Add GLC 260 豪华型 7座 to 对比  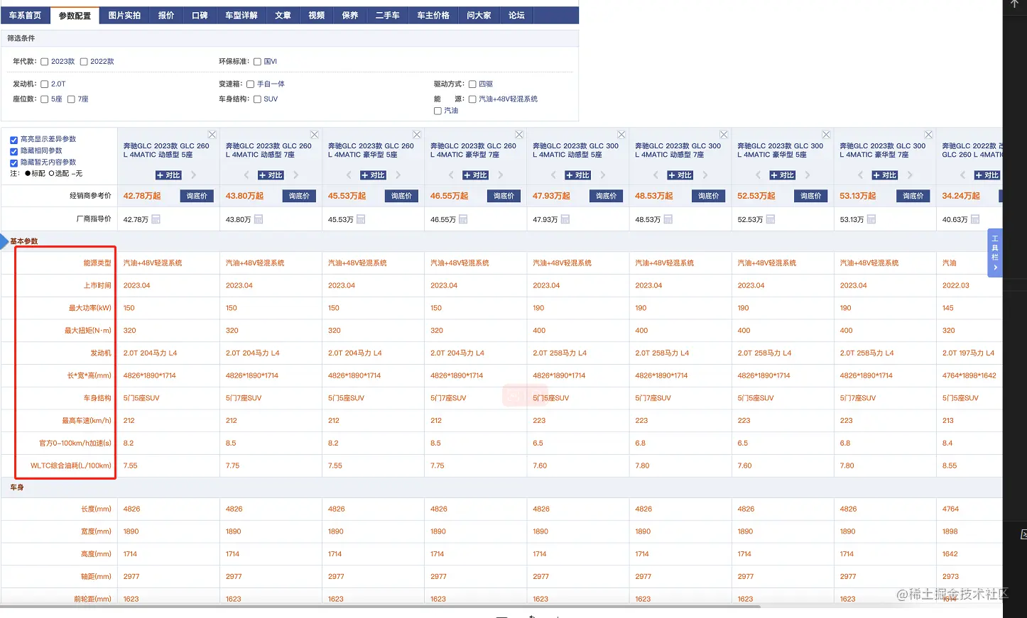click(475, 175)
